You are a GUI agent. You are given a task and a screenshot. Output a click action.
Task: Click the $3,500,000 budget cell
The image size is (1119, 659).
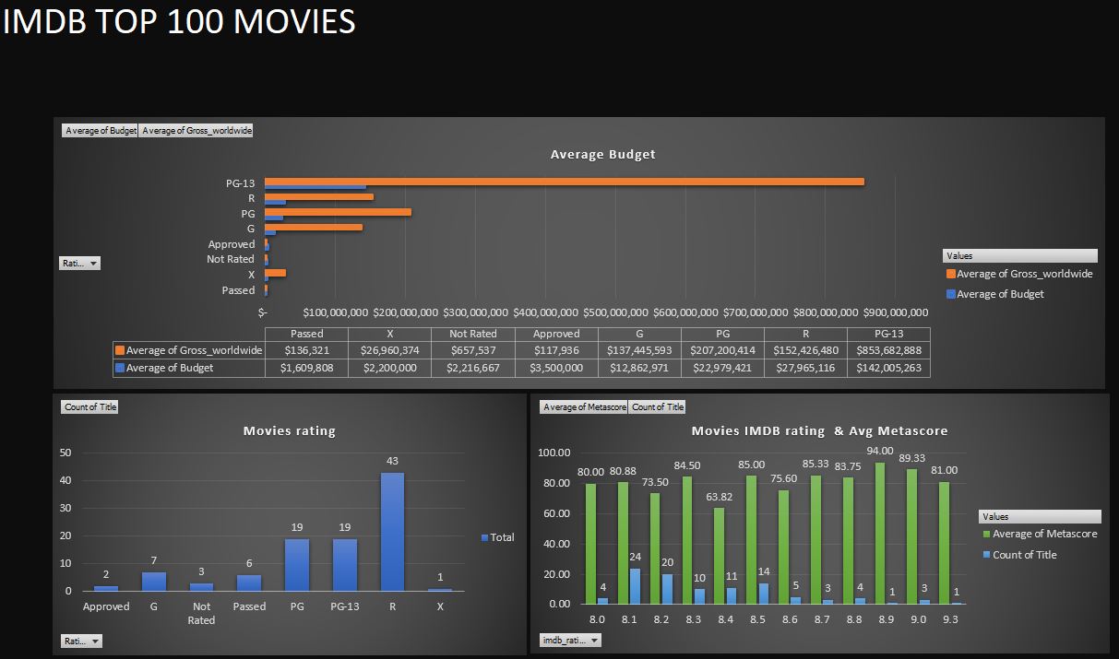[x=556, y=368]
